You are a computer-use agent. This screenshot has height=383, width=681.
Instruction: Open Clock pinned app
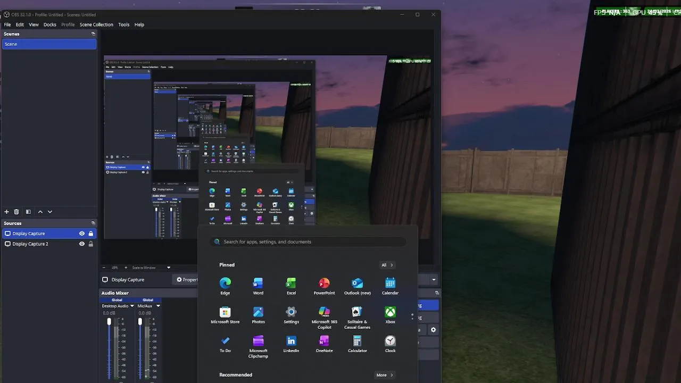coord(390,344)
